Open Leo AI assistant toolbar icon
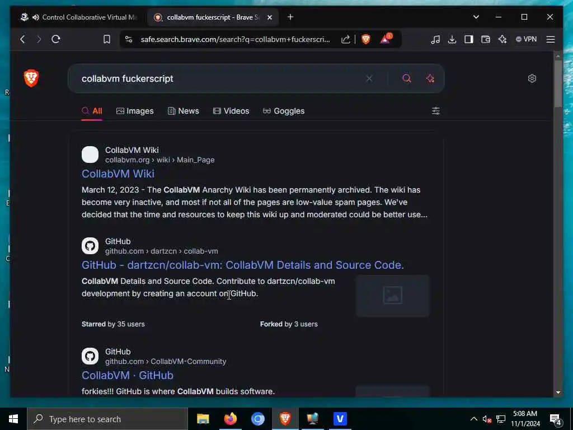The height and width of the screenshot is (430, 573). tap(502, 39)
